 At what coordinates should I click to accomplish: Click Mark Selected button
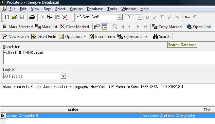pyautogui.click(x=18, y=27)
